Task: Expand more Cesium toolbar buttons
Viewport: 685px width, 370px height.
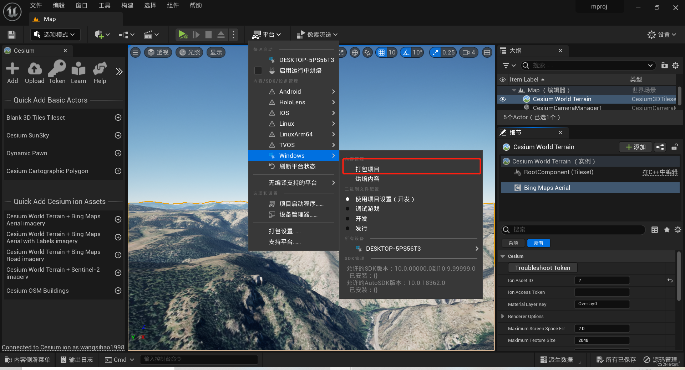Action: [119, 72]
